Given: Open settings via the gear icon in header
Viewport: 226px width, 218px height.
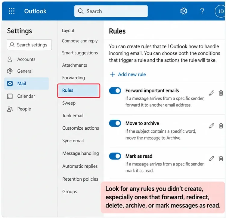Looking at the screenshot, I should click(184, 11).
